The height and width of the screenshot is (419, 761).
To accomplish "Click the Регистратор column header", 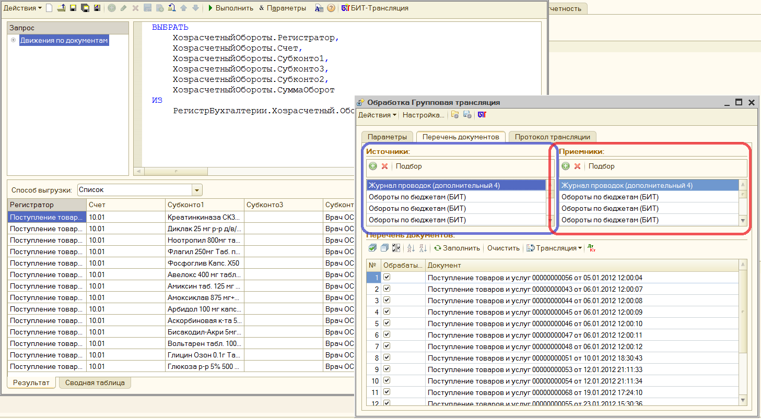I will (x=47, y=205).
